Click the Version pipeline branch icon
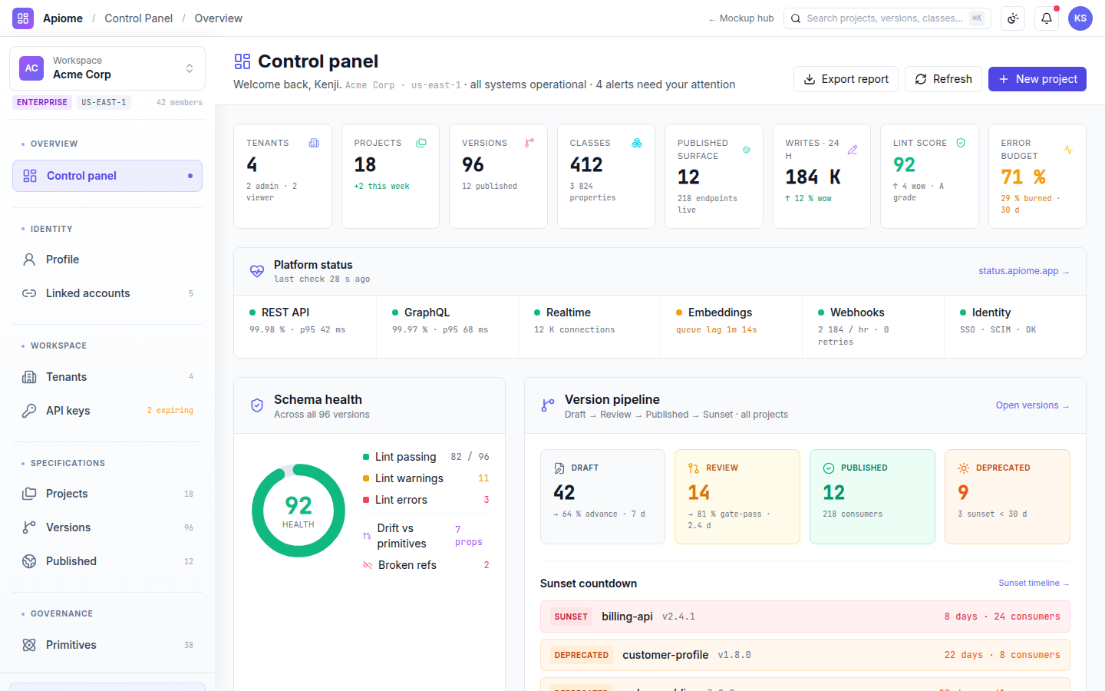This screenshot has height=691, width=1105. 548,405
